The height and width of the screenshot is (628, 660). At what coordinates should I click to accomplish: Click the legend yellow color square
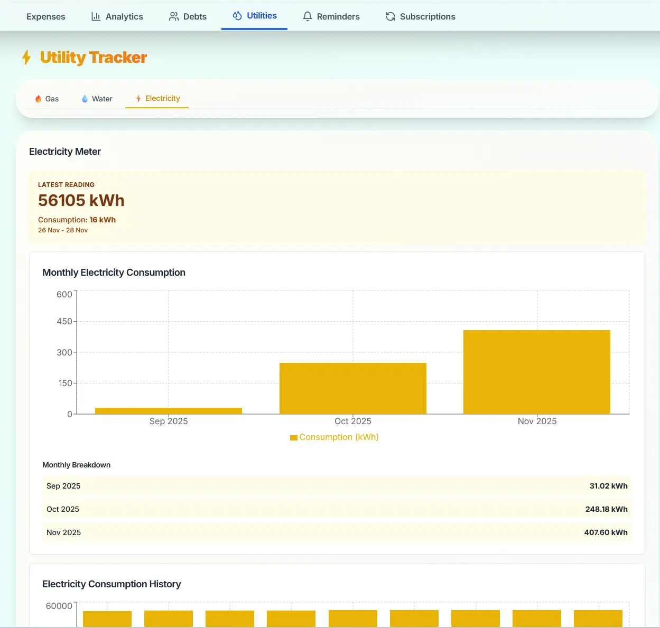point(294,438)
